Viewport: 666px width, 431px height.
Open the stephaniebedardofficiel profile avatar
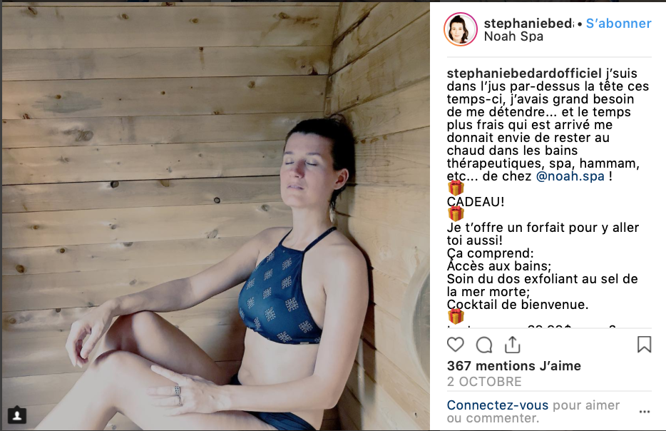tap(461, 29)
